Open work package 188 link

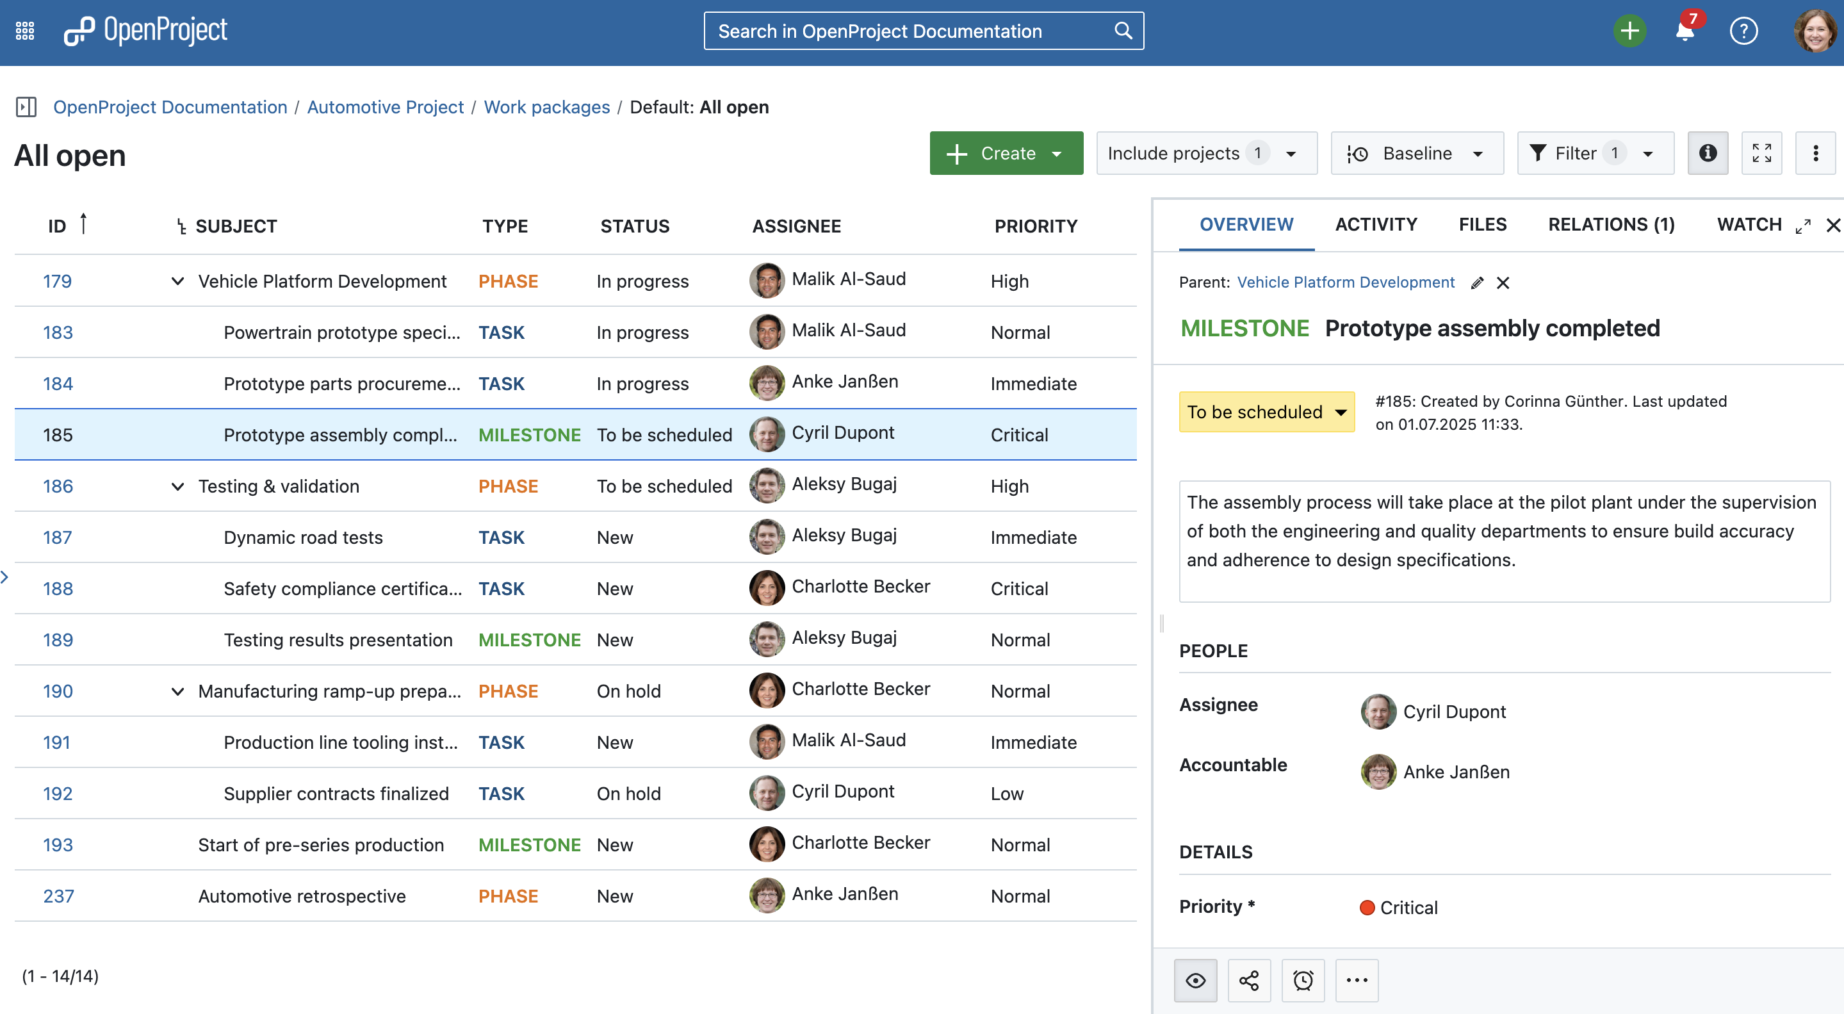point(58,589)
